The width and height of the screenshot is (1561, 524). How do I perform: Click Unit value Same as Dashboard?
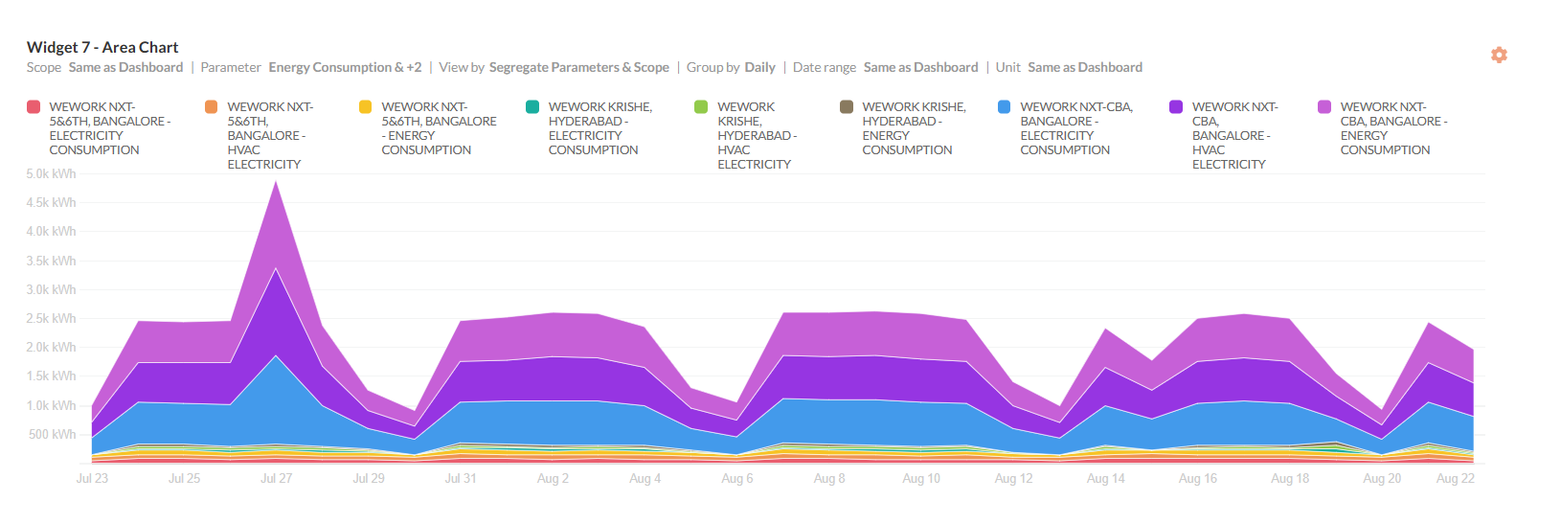pyautogui.click(x=1085, y=67)
